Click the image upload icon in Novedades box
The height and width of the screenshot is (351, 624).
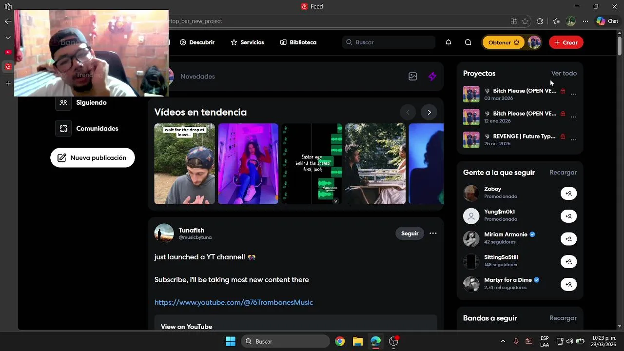(413, 77)
